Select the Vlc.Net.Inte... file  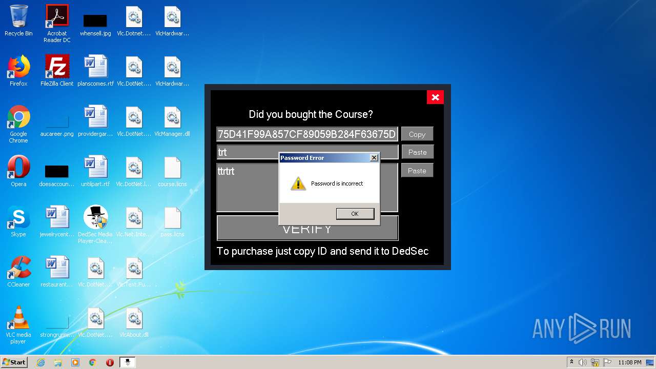coord(134,222)
